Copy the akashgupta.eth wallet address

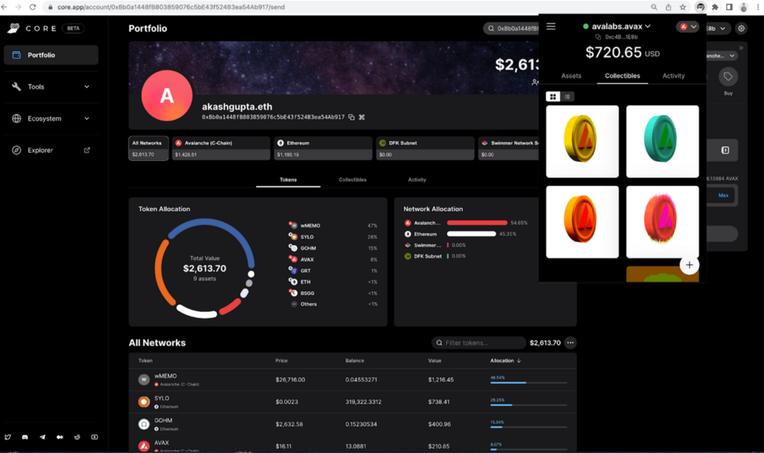click(351, 117)
